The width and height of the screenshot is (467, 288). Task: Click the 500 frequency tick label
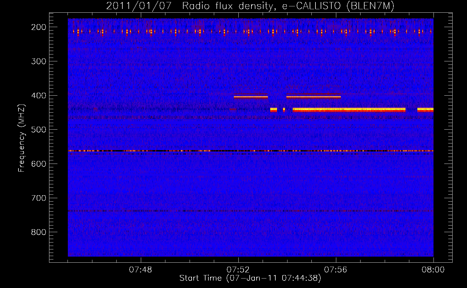(38, 130)
